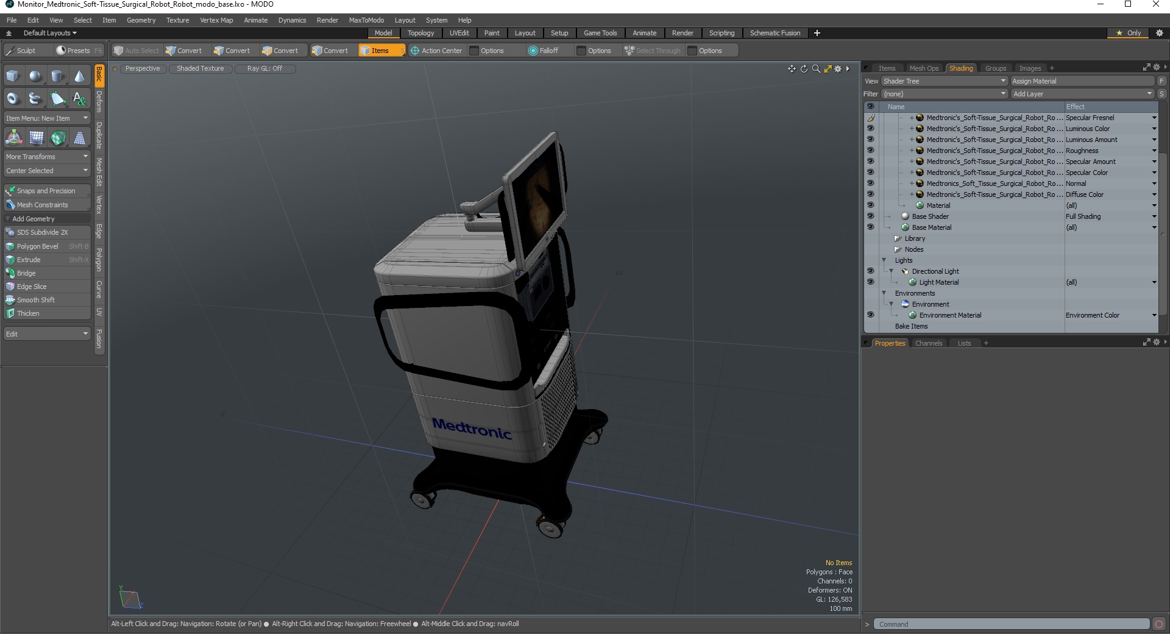Select the Light Material tree item
1170x634 pixels.
click(938, 282)
